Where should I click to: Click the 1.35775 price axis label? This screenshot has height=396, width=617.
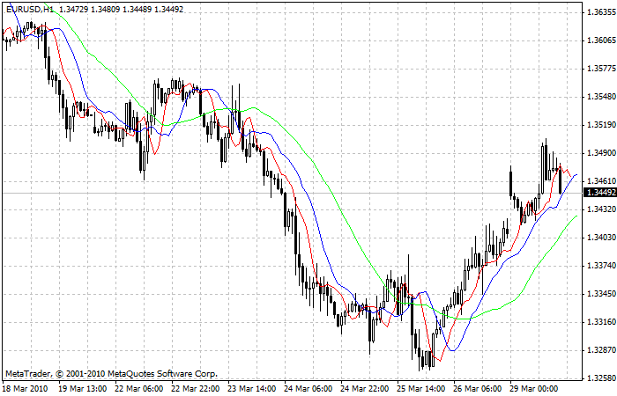point(600,69)
